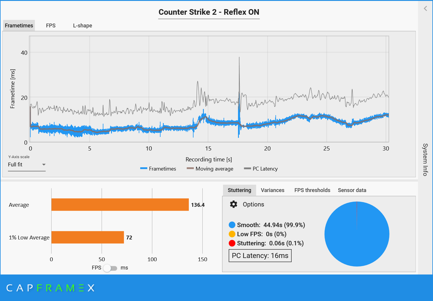Expand System Info panel chevron
The width and height of the screenshot is (433, 301).
pos(425,8)
